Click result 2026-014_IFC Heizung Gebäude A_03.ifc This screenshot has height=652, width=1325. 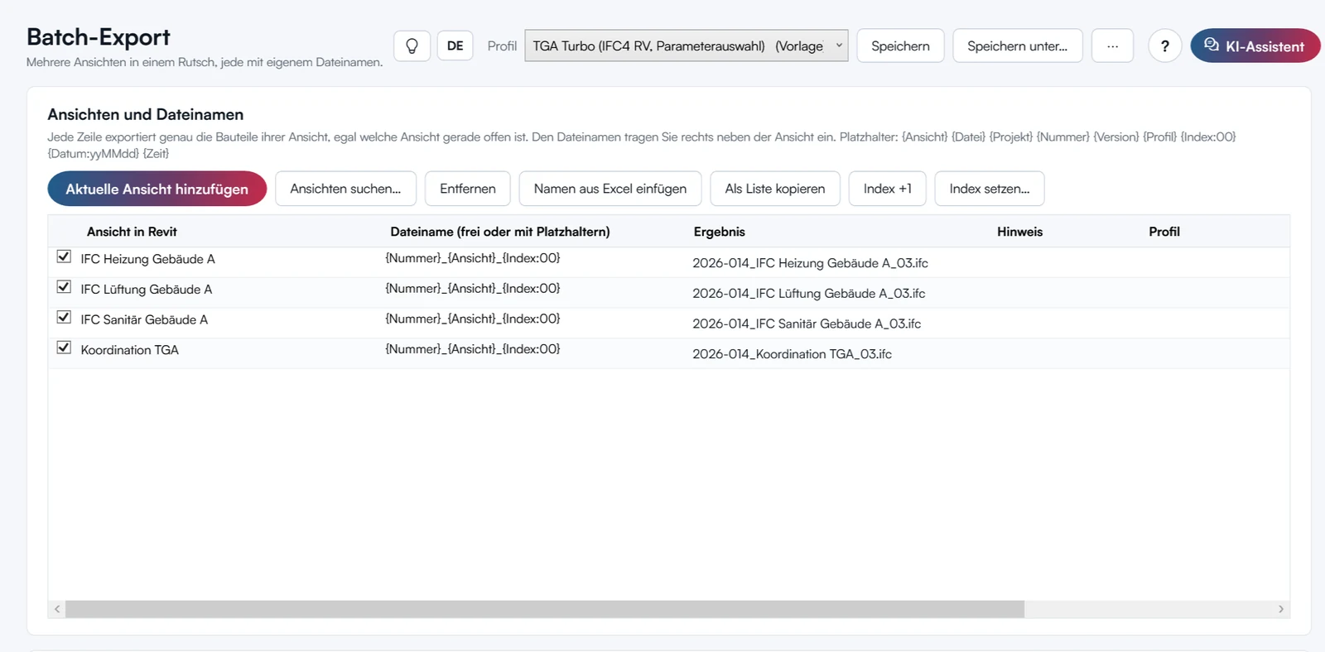pyautogui.click(x=810, y=263)
